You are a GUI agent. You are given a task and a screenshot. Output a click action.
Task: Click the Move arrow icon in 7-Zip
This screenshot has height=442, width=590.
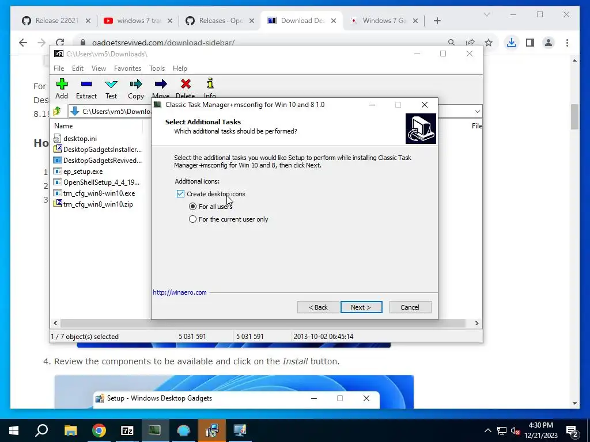pos(161,84)
